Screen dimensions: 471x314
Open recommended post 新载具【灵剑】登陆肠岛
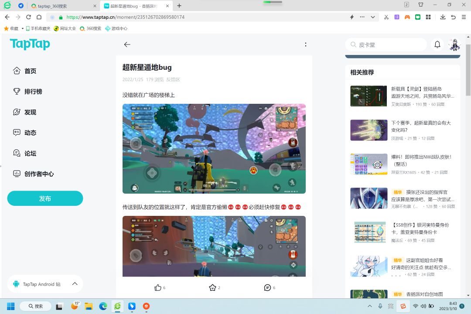pyautogui.click(x=422, y=92)
